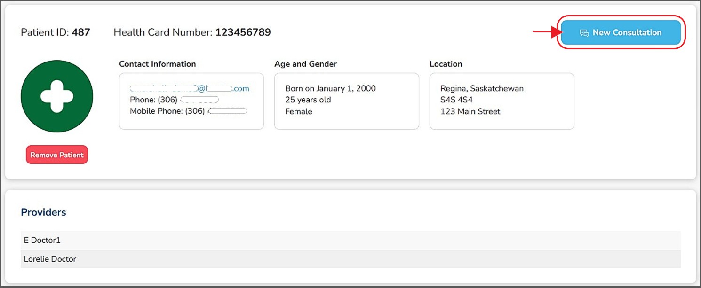Click the Phone number line
Screen dimensions: 701x288
point(174,100)
